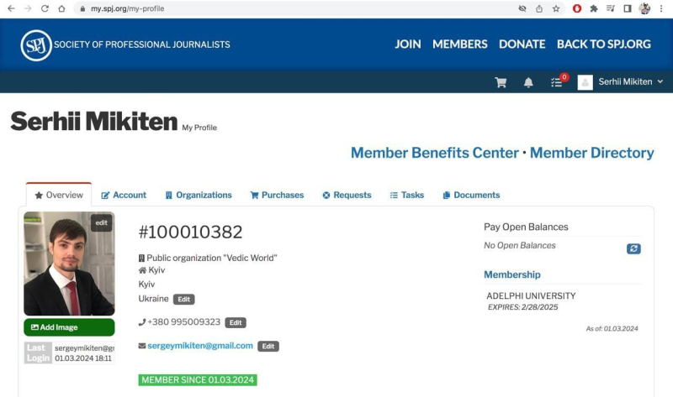This screenshot has width=673, height=397.
Task: Reload the page in browser
Action: tap(45, 8)
